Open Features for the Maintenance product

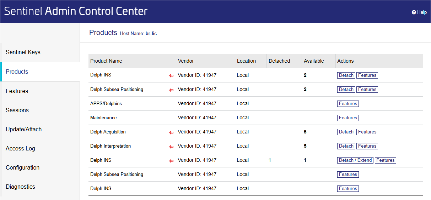click(348, 118)
